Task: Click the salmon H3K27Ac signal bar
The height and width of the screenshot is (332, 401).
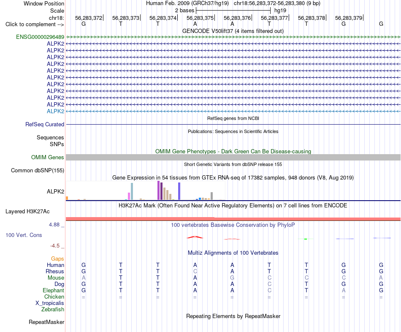Action: pos(233,219)
